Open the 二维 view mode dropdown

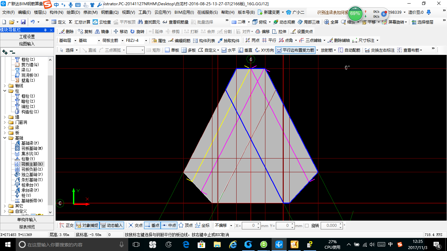tap(249, 22)
